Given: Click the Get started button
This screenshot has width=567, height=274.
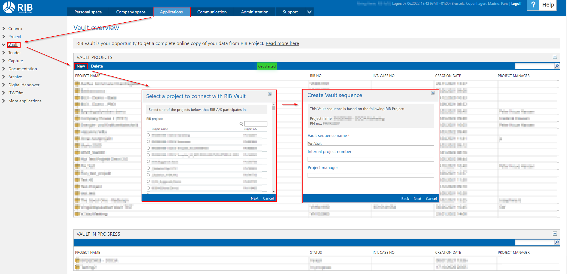Looking at the screenshot, I should click(x=267, y=66).
